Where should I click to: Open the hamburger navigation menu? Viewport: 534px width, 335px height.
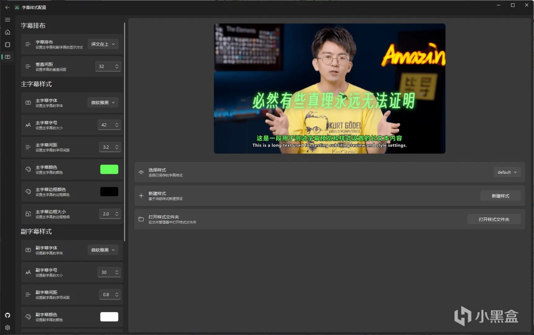click(8, 20)
